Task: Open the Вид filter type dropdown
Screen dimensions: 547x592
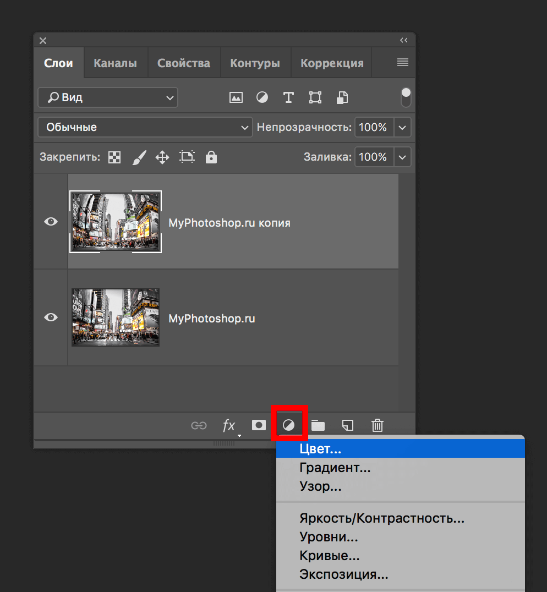Action: click(108, 97)
